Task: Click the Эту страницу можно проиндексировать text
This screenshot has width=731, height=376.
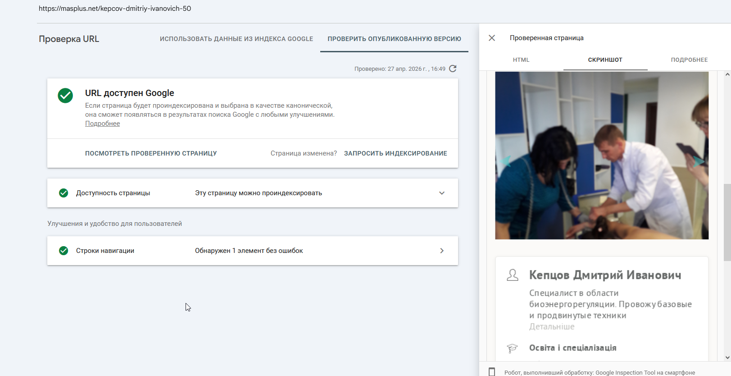Action: (x=259, y=193)
